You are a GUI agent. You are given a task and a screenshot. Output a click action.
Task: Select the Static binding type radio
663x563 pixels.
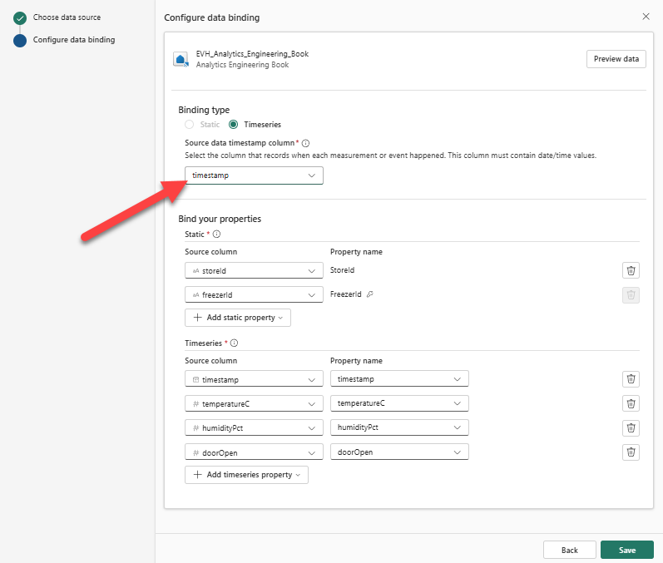click(190, 125)
